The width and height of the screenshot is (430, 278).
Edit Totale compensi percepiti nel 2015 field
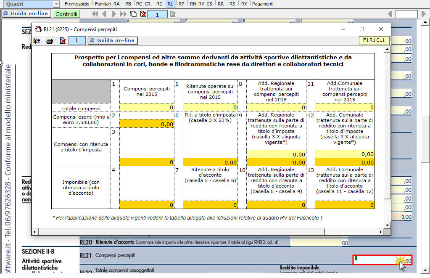click(x=147, y=107)
